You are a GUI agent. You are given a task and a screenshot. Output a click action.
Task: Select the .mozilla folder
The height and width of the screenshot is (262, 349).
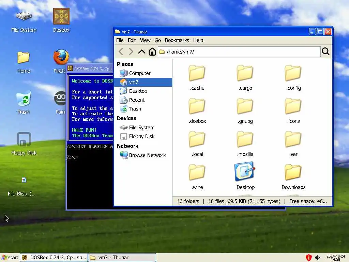[245, 144]
